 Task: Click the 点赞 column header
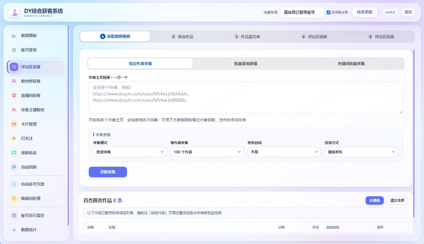tap(281, 227)
